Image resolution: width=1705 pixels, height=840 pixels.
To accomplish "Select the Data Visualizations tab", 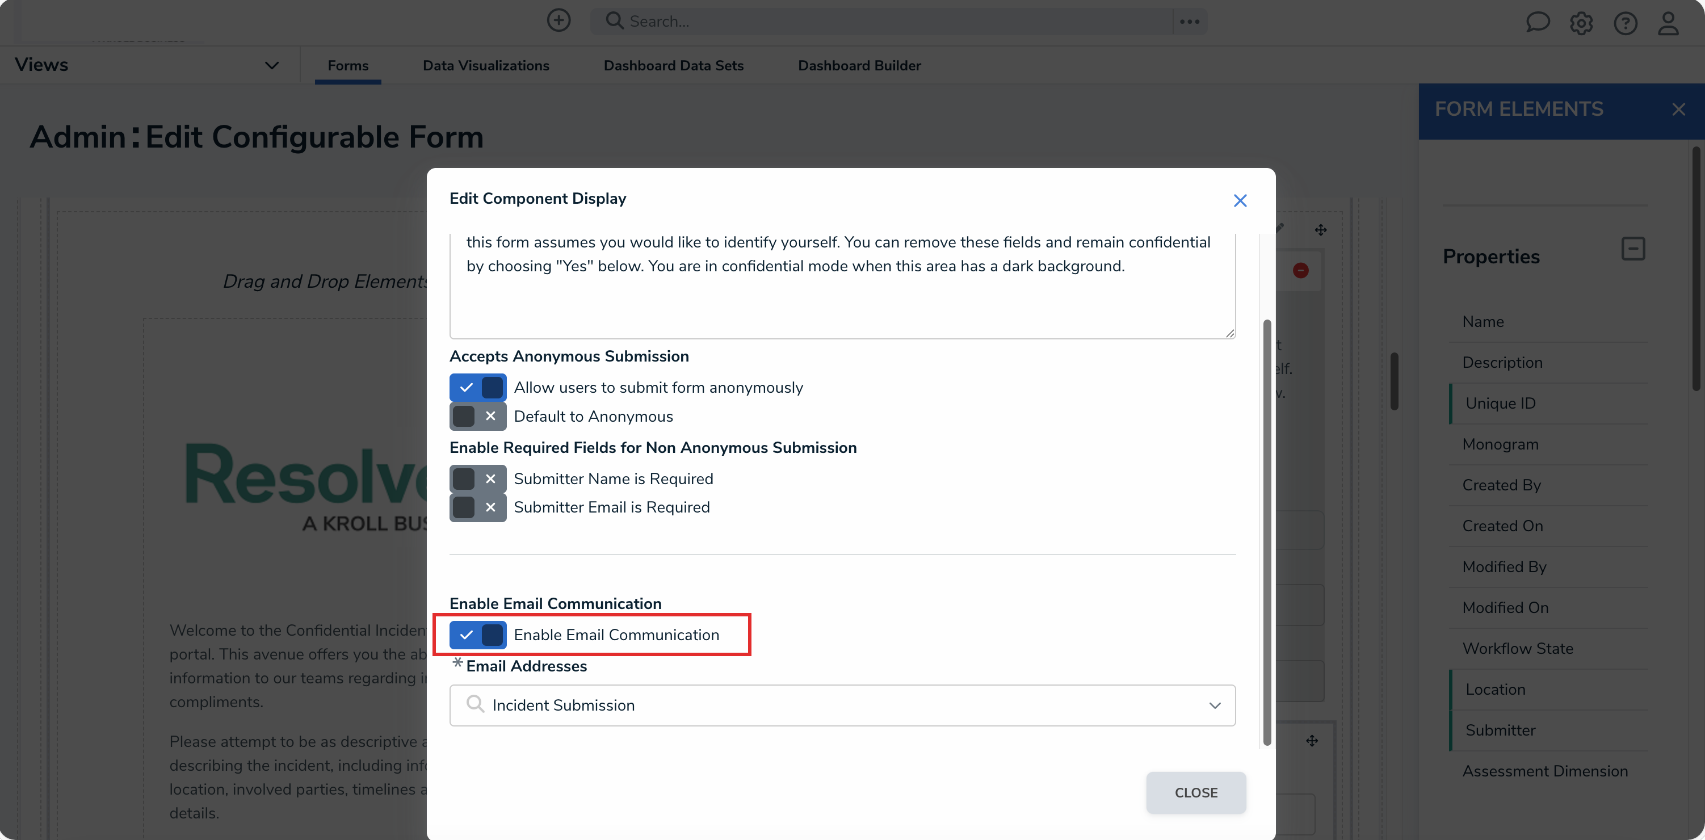I will tap(486, 65).
